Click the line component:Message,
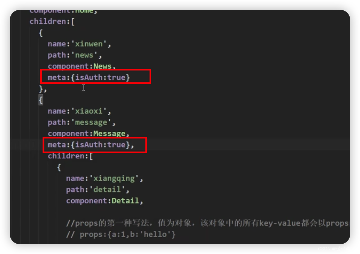Image resolution: width=360 pixels, height=254 pixels. 89,134
